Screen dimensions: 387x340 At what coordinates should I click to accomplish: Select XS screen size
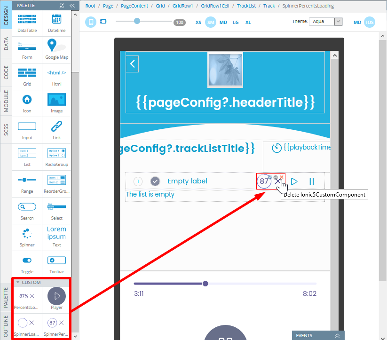coord(198,23)
